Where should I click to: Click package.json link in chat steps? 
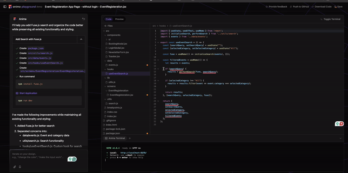point(36,48)
